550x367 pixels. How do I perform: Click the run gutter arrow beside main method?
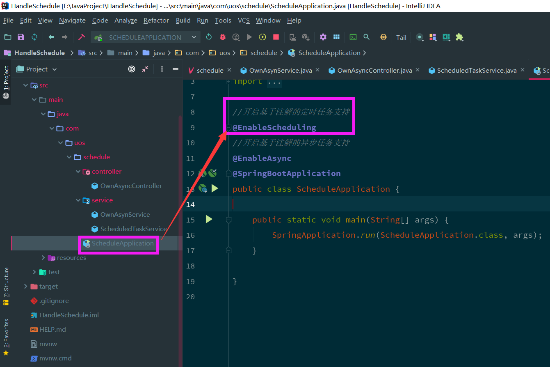pyautogui.click(x=209, y=219)
